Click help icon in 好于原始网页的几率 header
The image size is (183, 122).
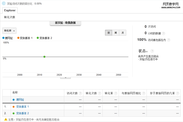(x=178, y=93)
